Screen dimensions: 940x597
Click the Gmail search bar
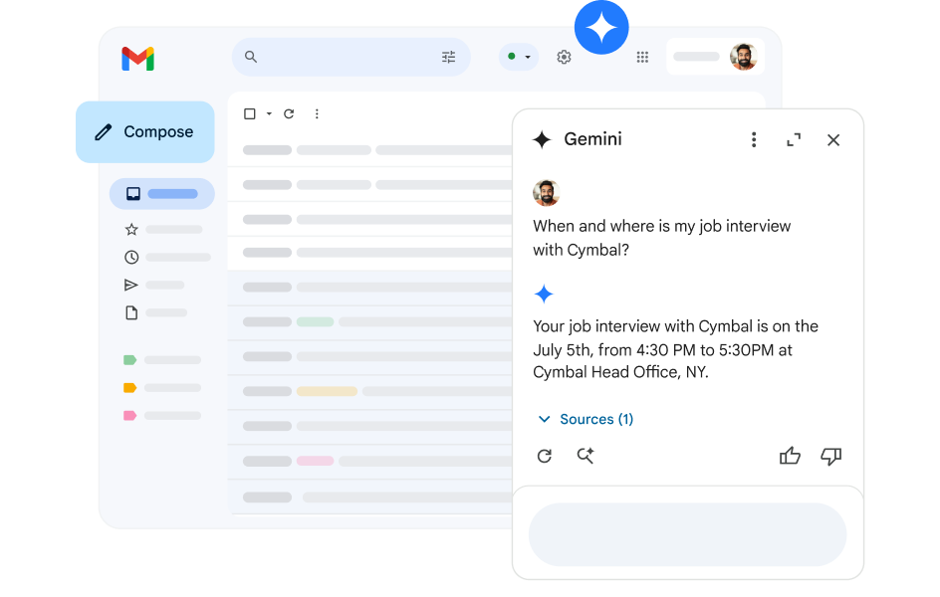tap(351, 57)
